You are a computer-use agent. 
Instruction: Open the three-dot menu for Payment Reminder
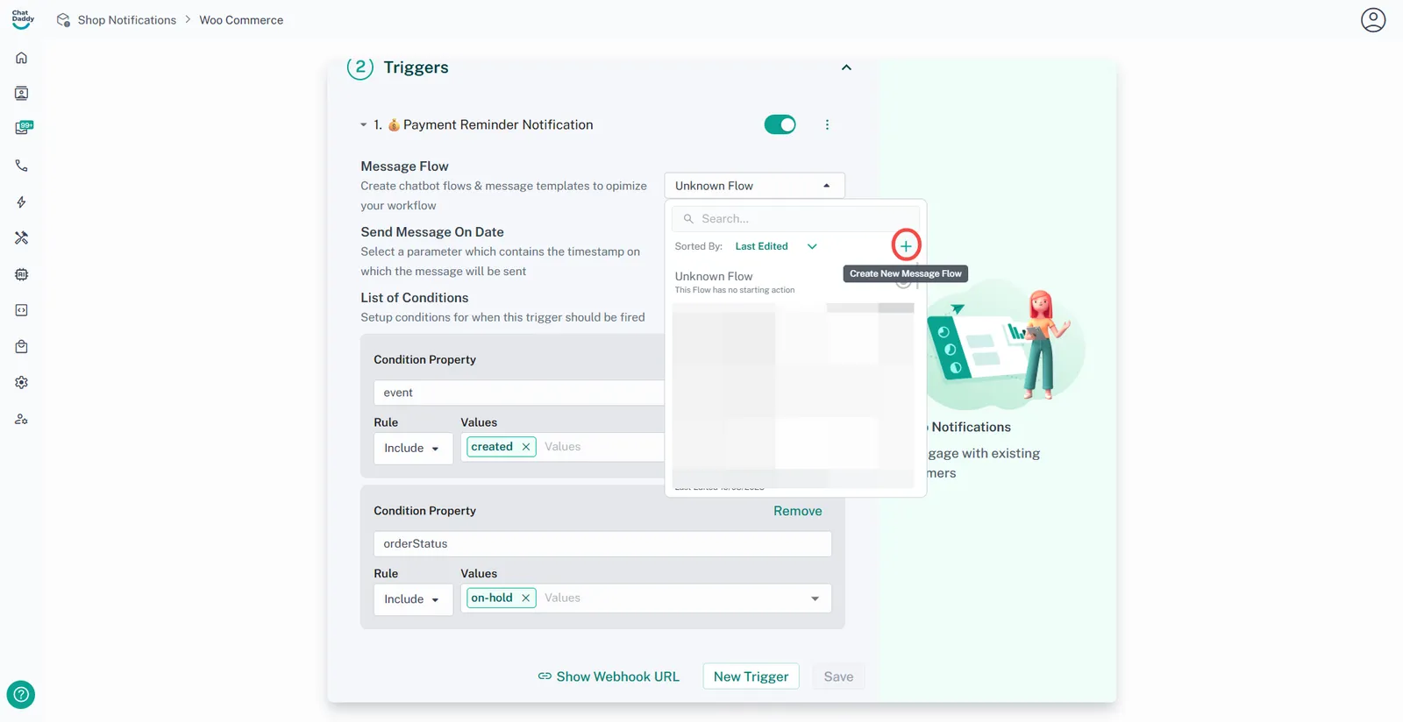tap(827, 124)
